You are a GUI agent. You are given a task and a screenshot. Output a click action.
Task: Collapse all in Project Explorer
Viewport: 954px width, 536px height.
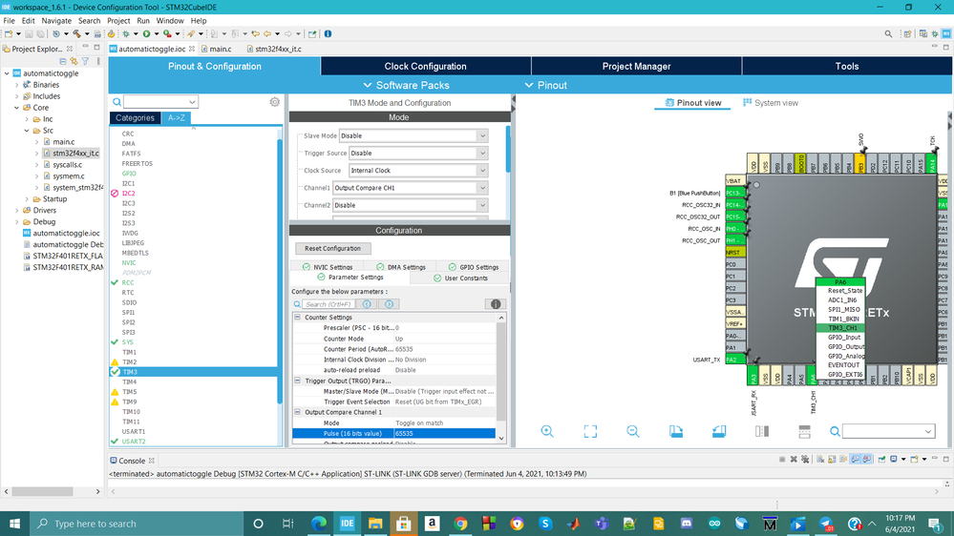pyautogui.click(x=63, y=61)
